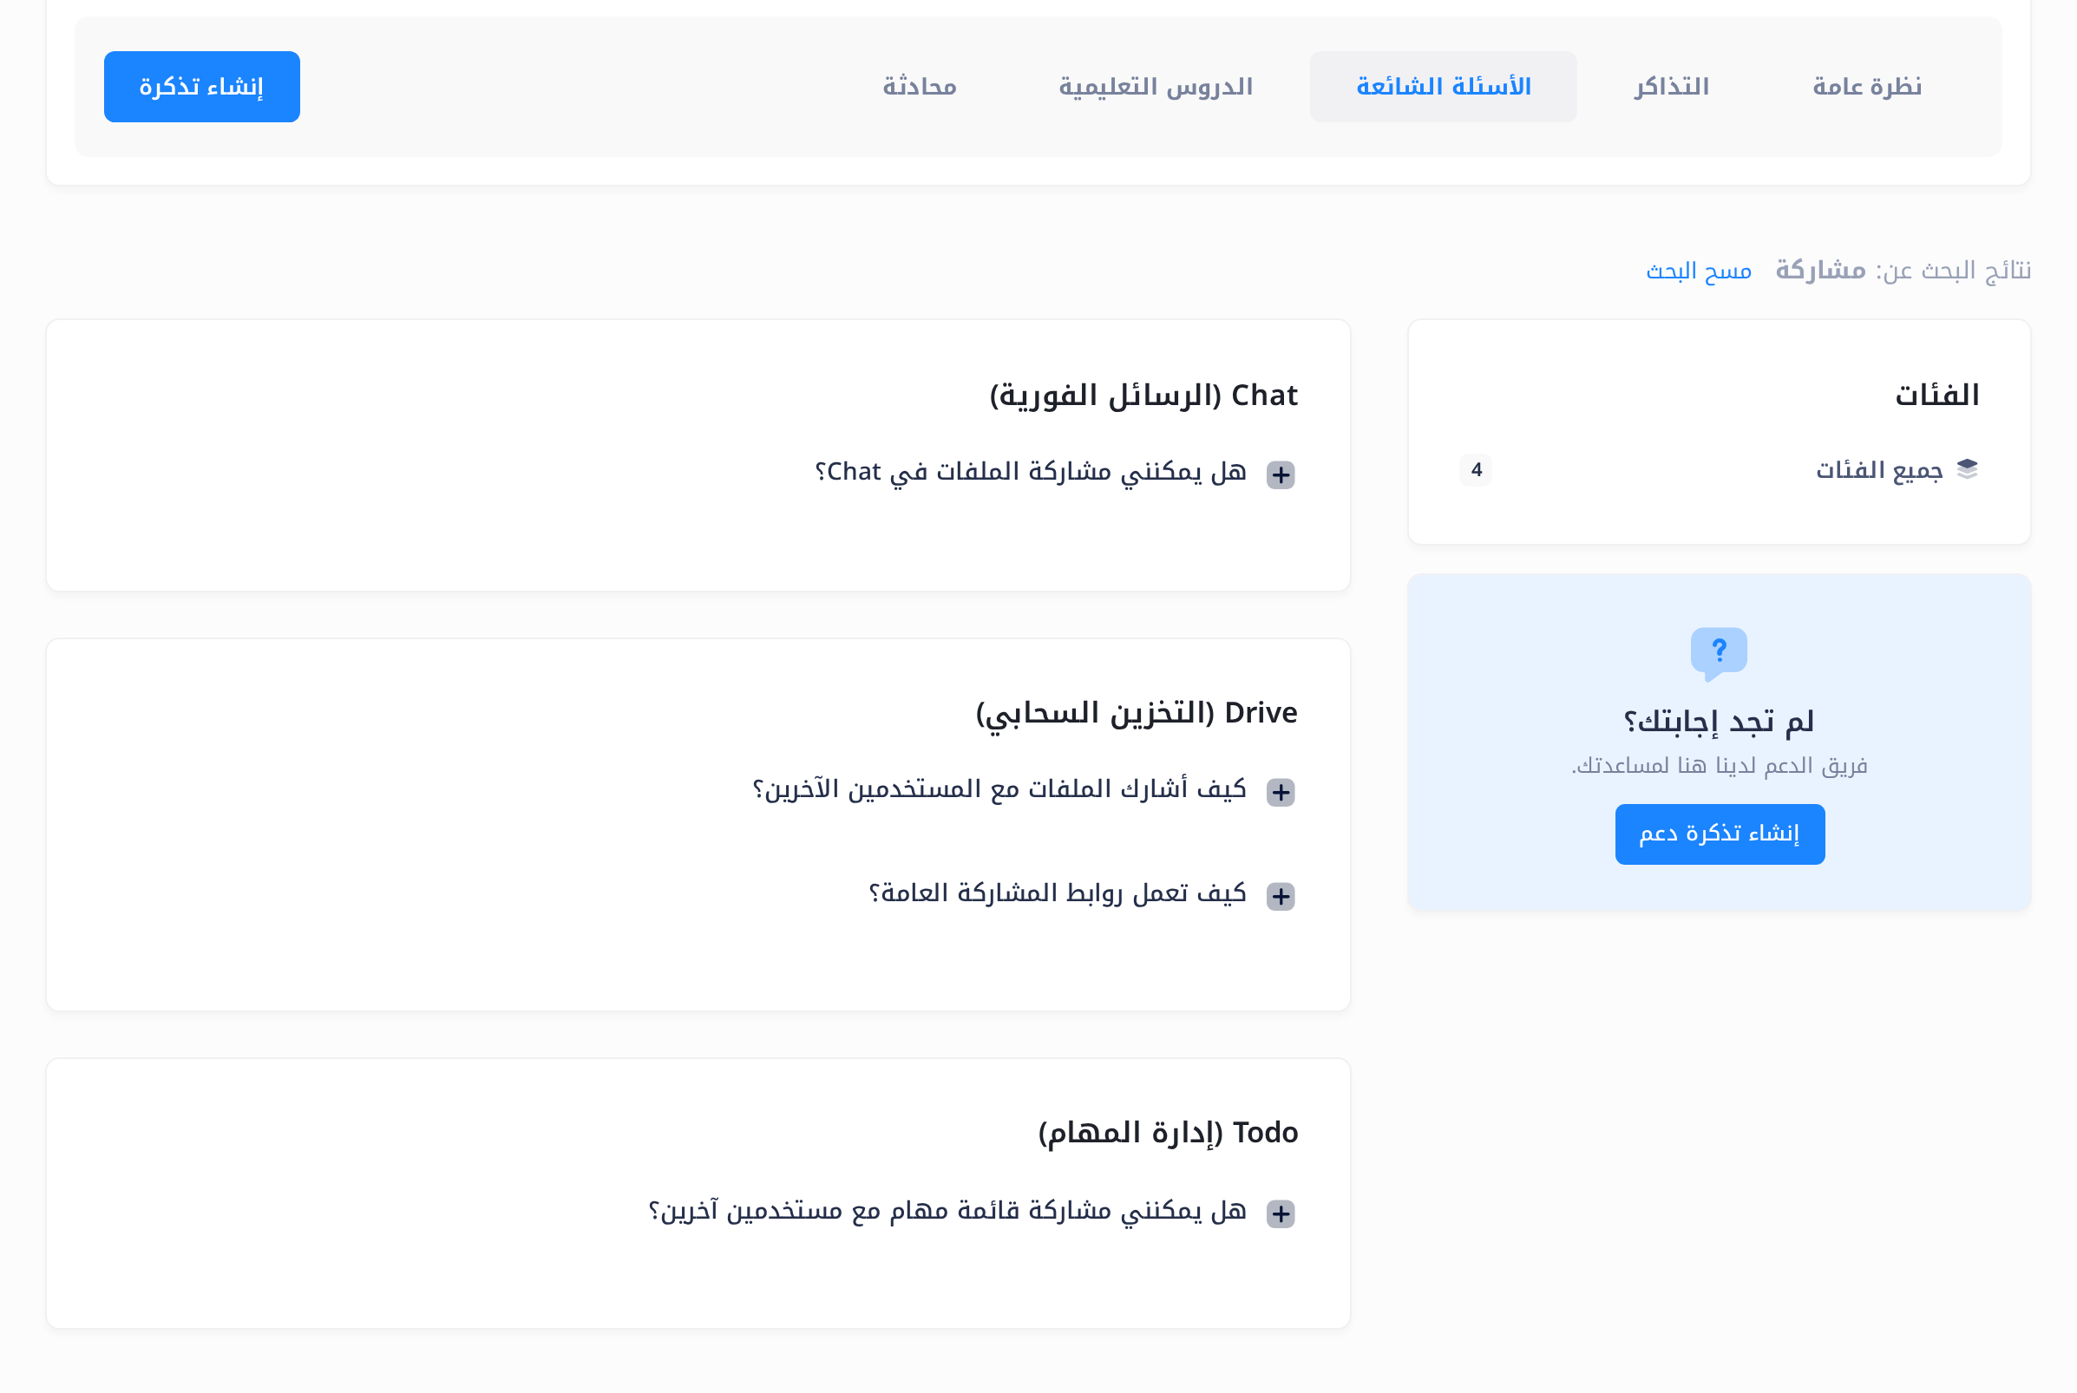The height and width of the screenshot is (1393, 2077).
Task: Switch to the نظرة عامة tab
Action: click(x=1866, y=87)
